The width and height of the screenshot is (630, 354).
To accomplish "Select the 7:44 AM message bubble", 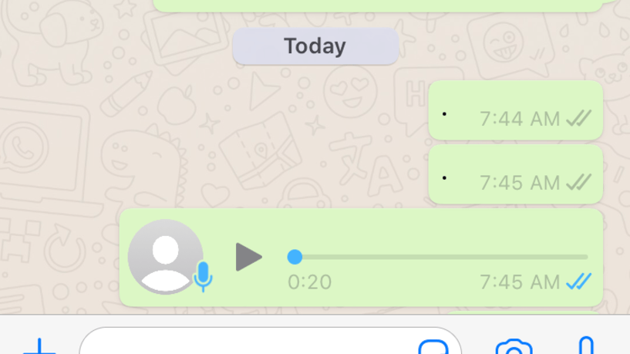I will point(516,110).
